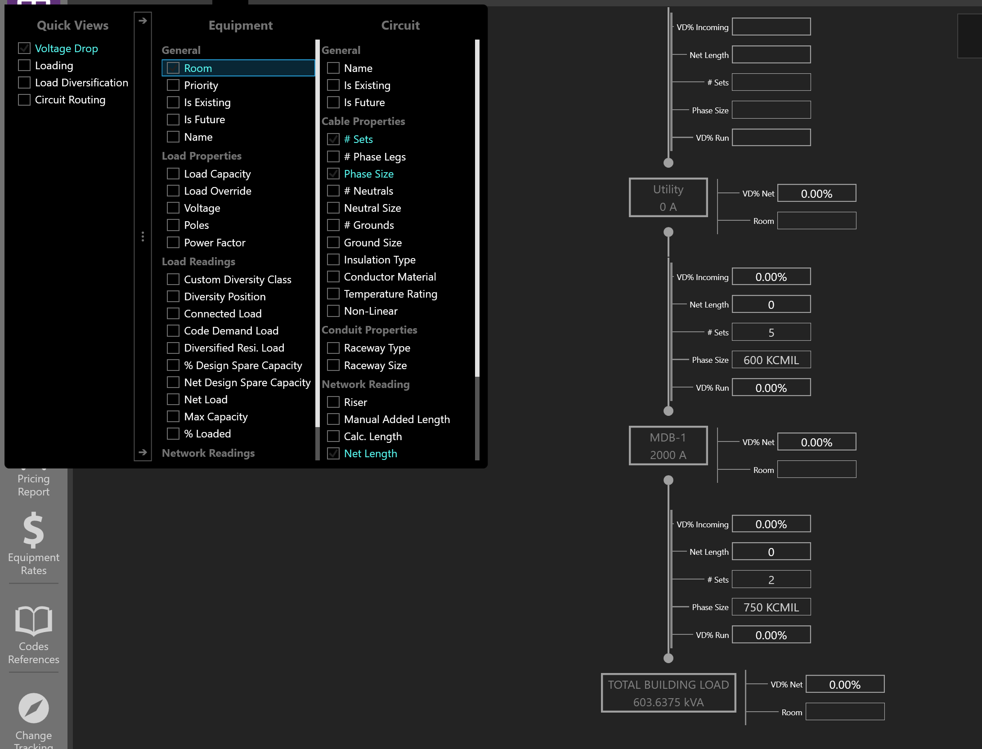Click the compass icon in the sidebar
Screen dimensions: 982x749
pos(33,707)
